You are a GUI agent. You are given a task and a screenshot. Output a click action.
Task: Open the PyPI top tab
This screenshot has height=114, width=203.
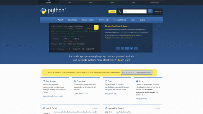tap(112, 3)
